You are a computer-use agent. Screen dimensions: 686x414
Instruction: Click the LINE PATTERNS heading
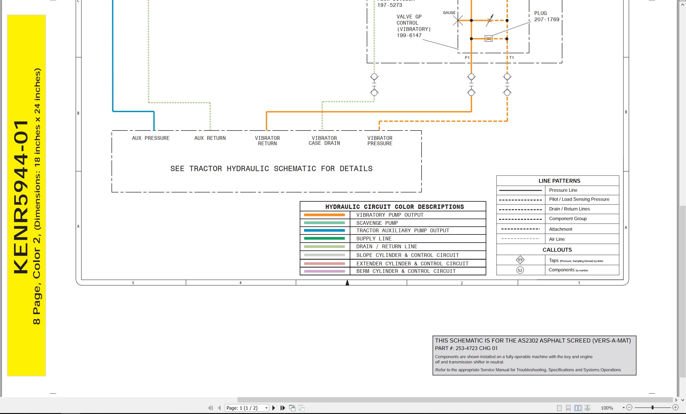pyautogui.click(x=559, y=181)
